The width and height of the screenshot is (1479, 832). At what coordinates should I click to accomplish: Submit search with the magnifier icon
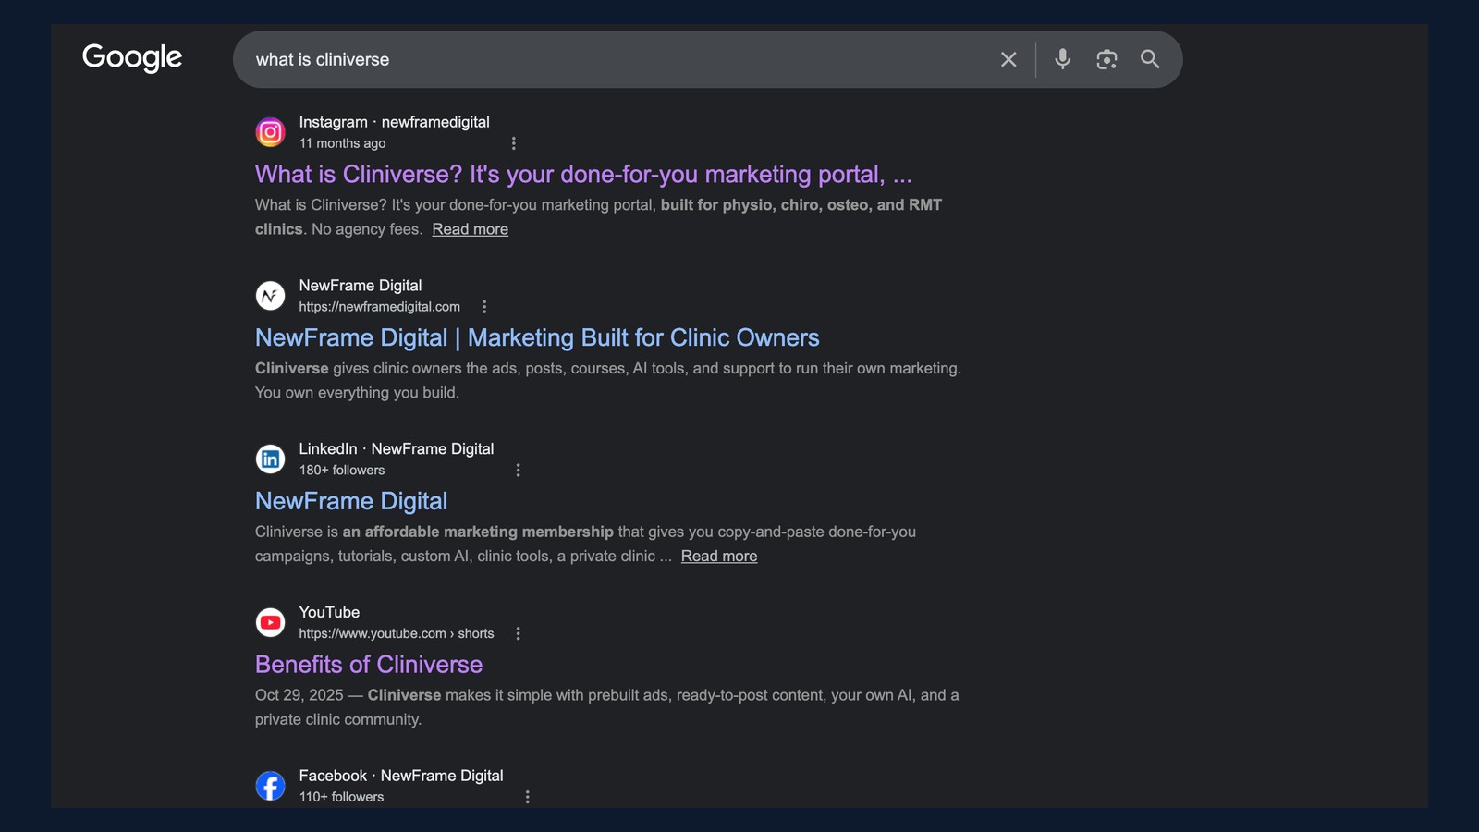click(x=1150, y=59)
